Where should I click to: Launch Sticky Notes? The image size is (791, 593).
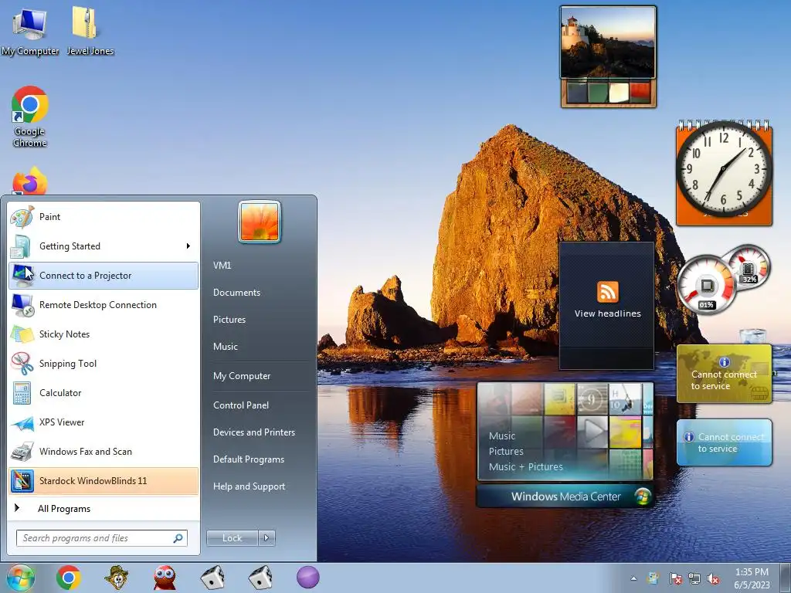pyautogui.click(x=104, y=334)
